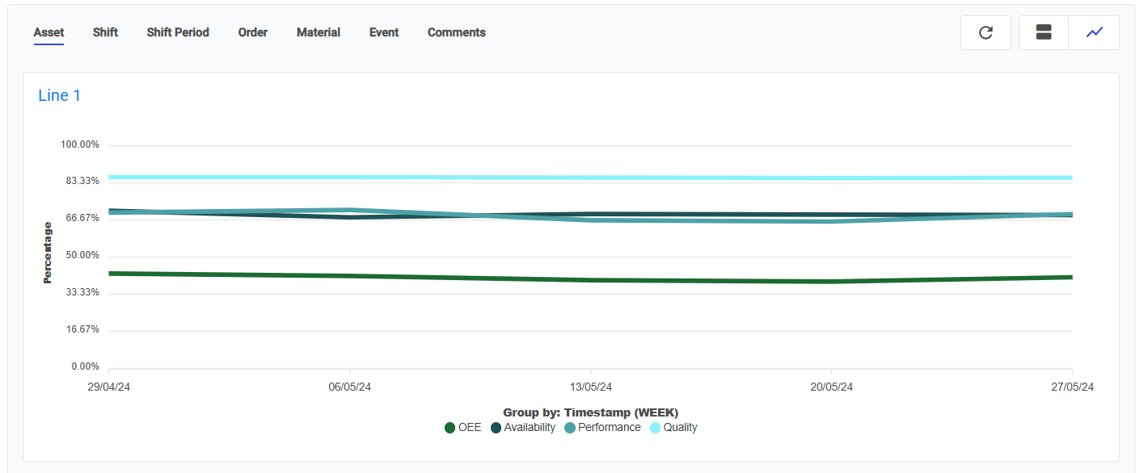This screenshot has width=1140, height=473.
Task: Open the Asset tab
Action: pyautogui.click(x=49, y=33)
